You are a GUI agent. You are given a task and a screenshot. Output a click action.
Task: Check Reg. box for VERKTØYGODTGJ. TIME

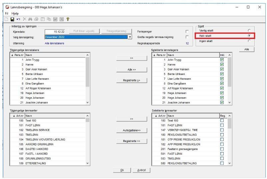222,130
